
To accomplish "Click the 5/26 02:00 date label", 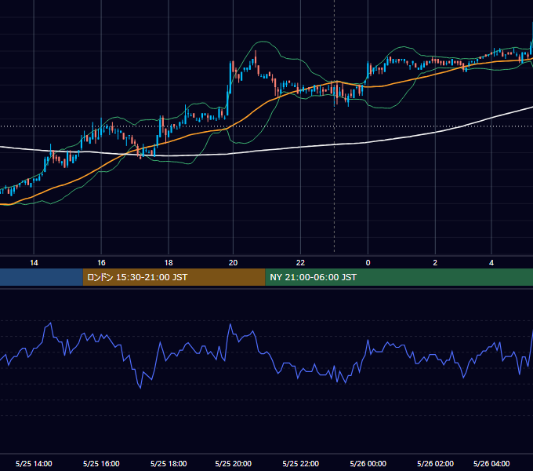I will pyautogui.click(x=436, y=463).
